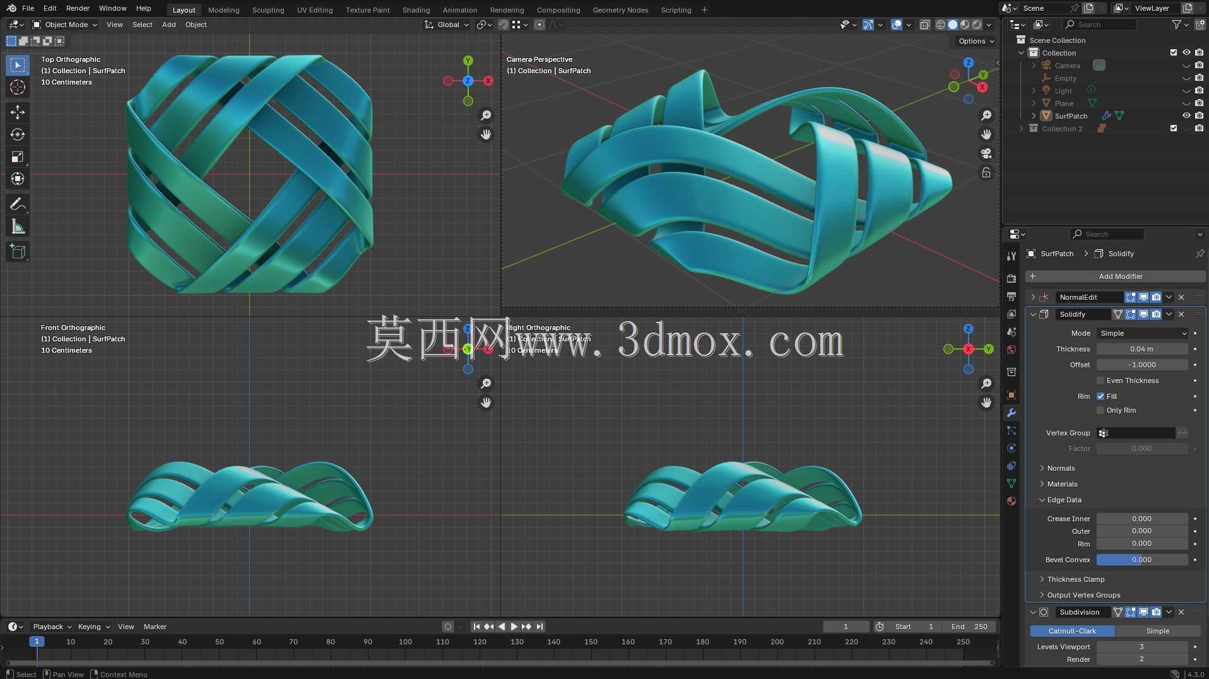Enable Even Thickness checkbox
Screen dimensions: 1209x679
pos(1100,381)
